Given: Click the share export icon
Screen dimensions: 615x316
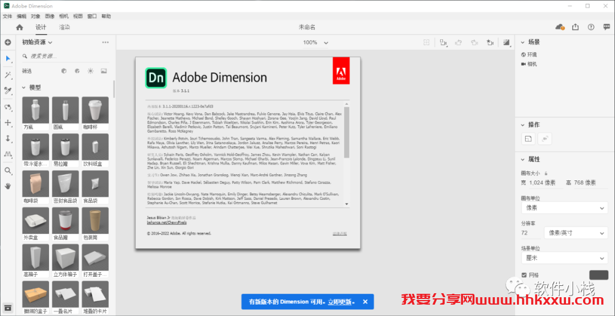Looking at the screenshot, I should tap(575, 27).
